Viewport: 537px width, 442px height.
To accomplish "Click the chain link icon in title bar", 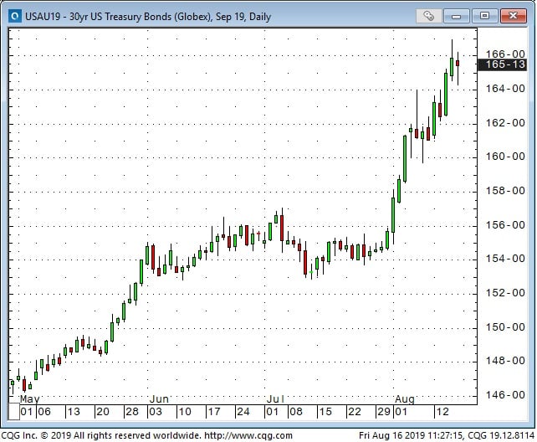I will (428, 16).
